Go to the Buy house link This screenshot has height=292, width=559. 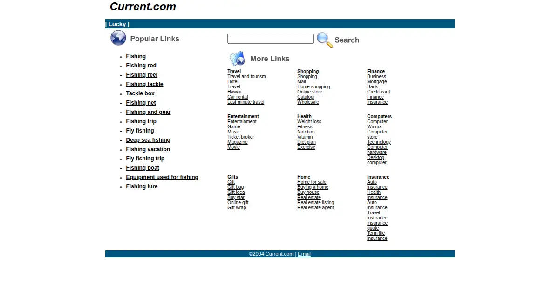(308, 192)
